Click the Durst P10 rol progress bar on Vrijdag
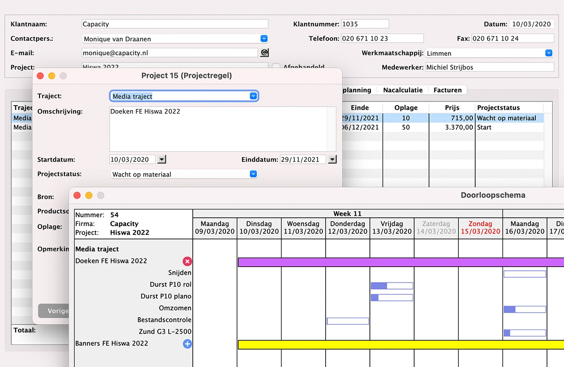The image size is (564, 367). (x=392, y=285)
